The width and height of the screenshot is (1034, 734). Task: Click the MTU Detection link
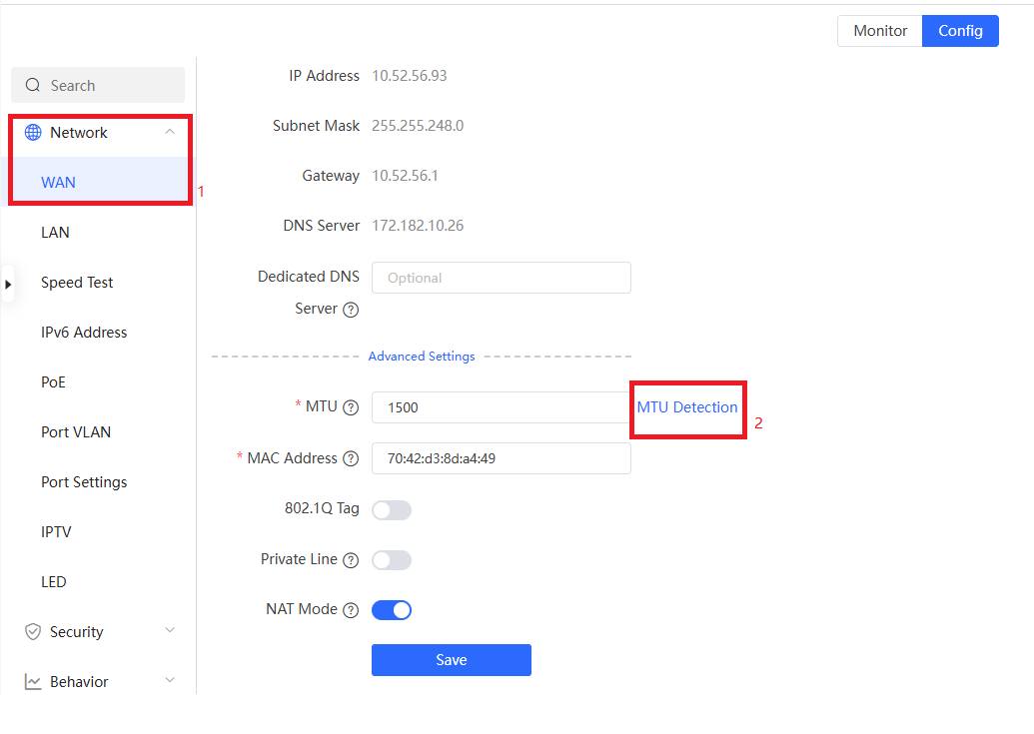(687, 407)
